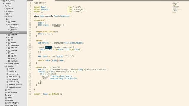Screen dimensions: 189x106
Task: Expand the build folder arrow
Action: [x=4, y=4]
